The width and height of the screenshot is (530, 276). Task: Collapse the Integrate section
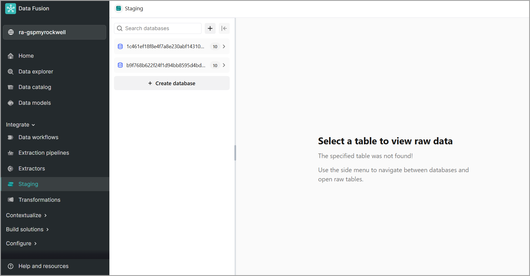pos(20,125)
